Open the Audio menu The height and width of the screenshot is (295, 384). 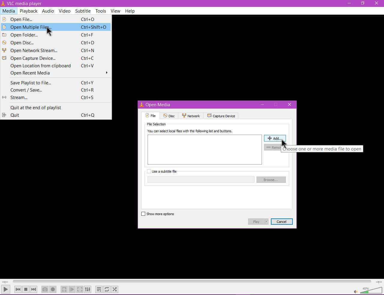(x=48, y=11)
